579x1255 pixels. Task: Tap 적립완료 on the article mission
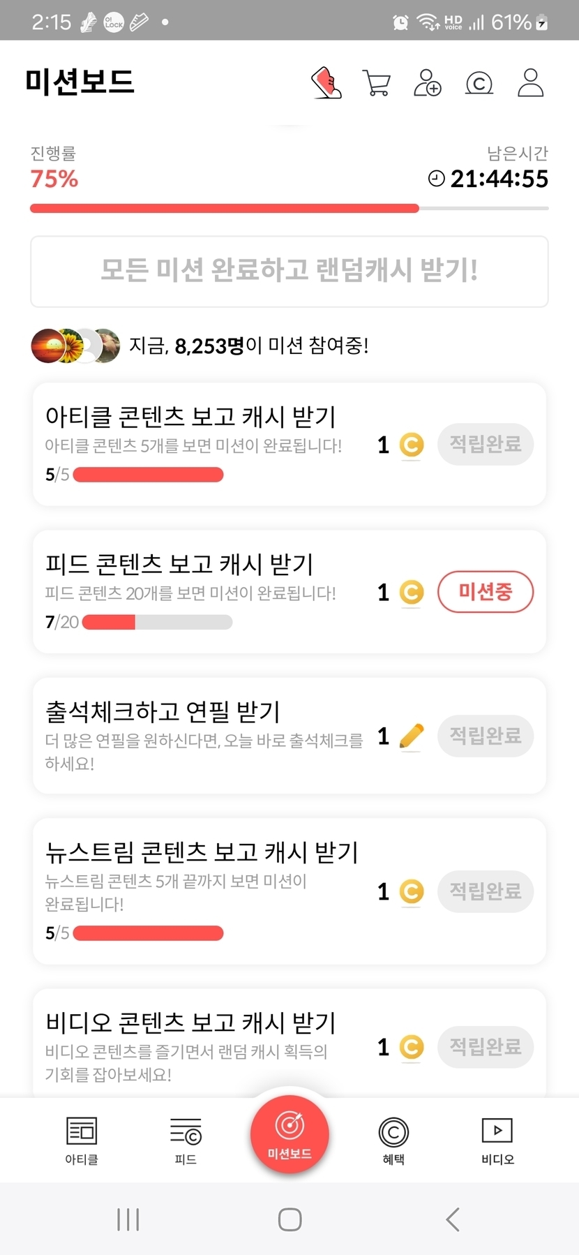pyautogui.click(x=486, y=444)
